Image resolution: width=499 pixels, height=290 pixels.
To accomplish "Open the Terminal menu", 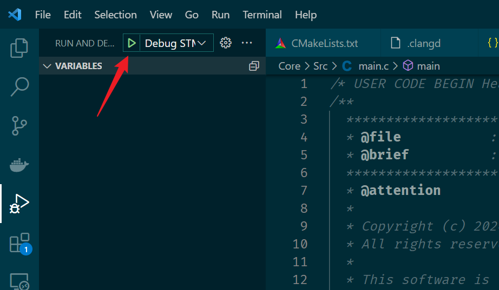I will tap(262, 15).
